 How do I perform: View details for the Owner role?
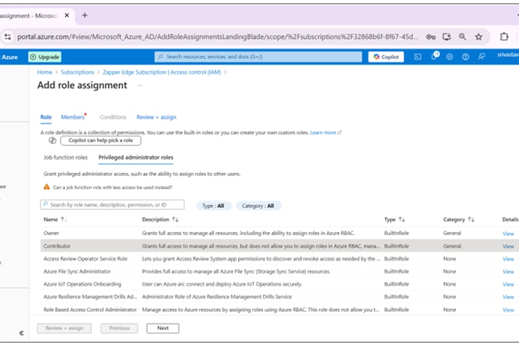tap(508, 234)
